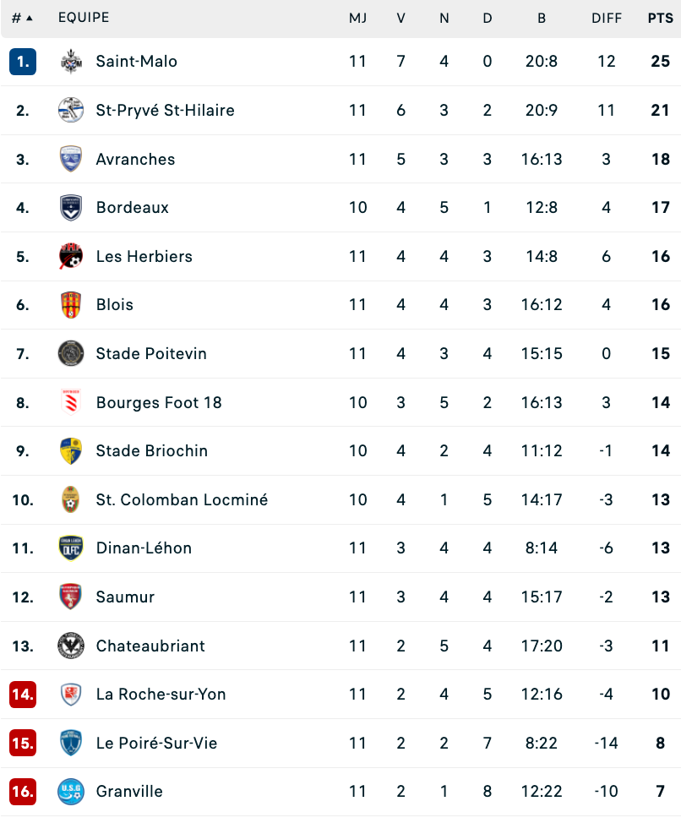The width and height of the screenshot is (681, 823).
Task: Sort standings by PTS column header
Action: [x=660, y=19]
